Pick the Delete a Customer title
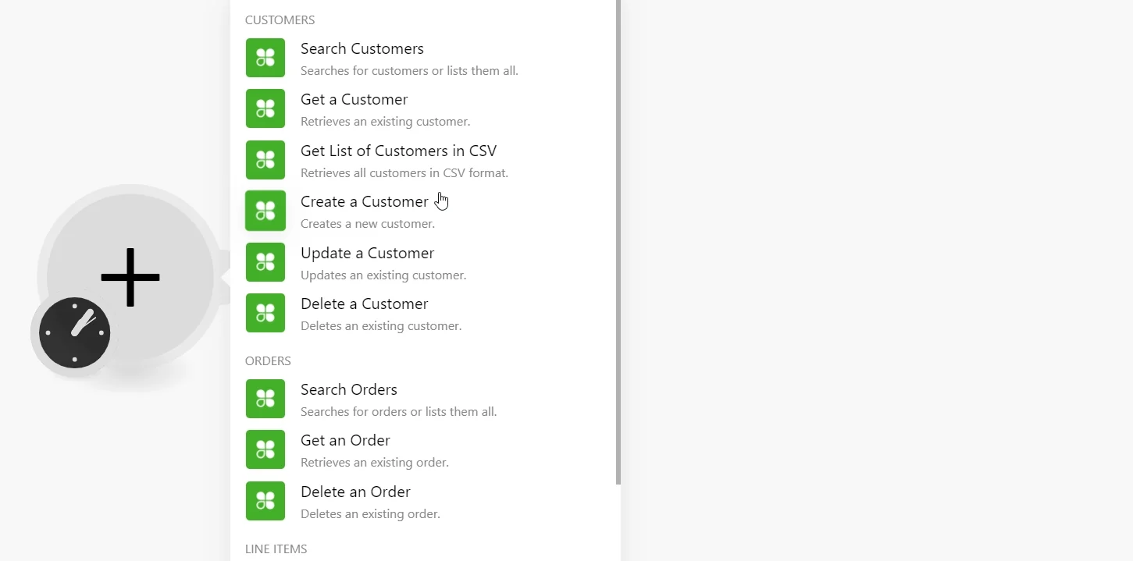 coord(365,304)
